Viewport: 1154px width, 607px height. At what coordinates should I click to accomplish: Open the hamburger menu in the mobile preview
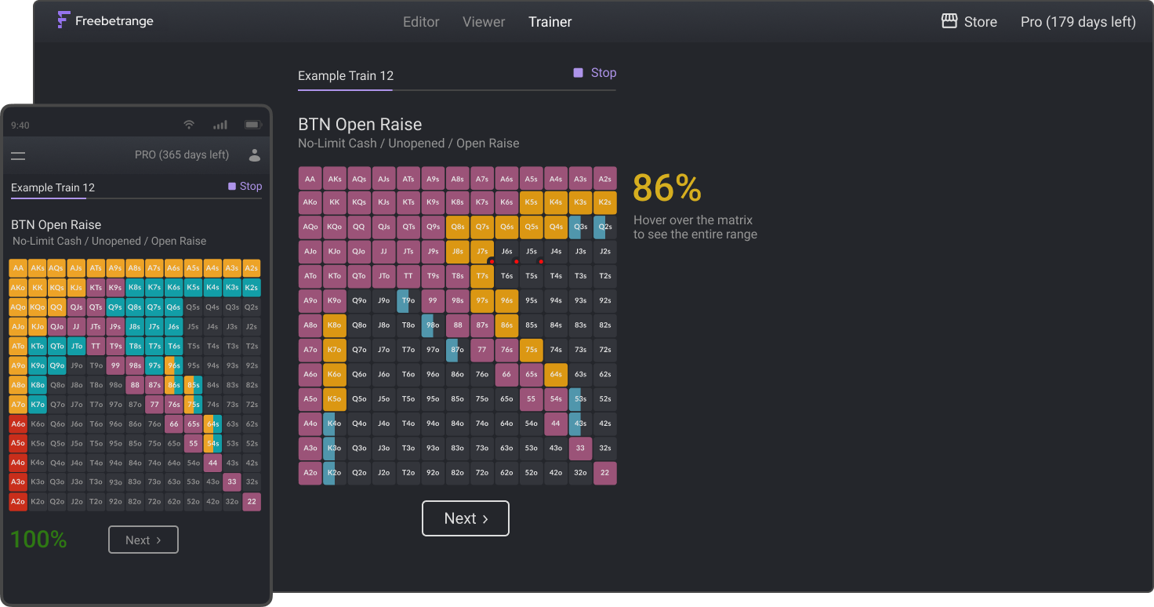coord(18,156)
